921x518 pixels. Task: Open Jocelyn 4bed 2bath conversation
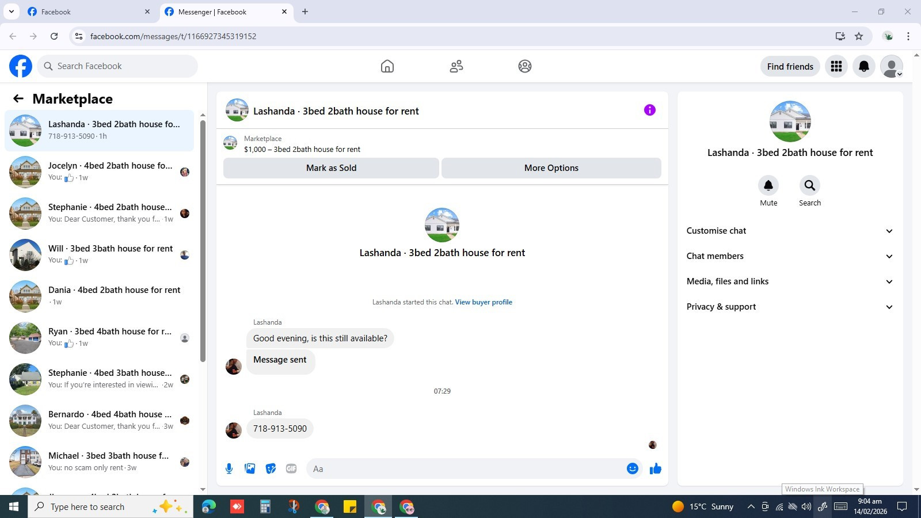100,172
